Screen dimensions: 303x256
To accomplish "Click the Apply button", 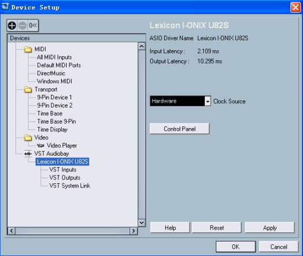I will 270,228.
